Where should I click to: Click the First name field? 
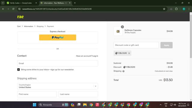coord(37,94)
